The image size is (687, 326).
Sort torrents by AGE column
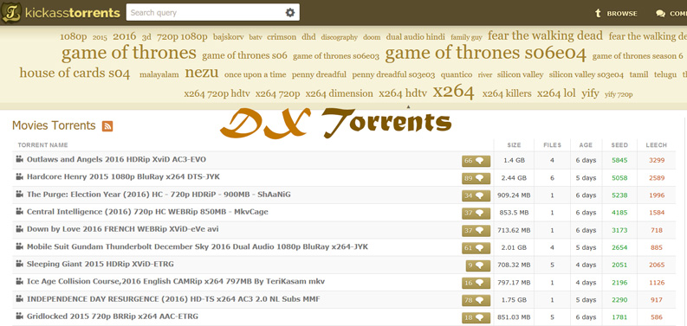click(x=586, y=144)
